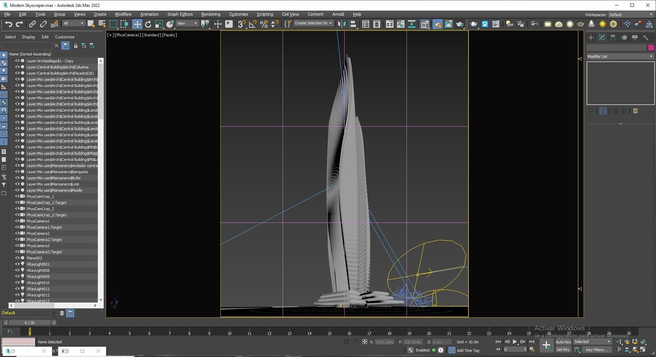Open Render Setup dialog

438,24
